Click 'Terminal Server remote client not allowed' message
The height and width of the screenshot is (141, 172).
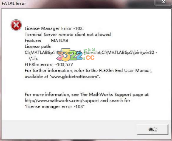click(68, 35)
